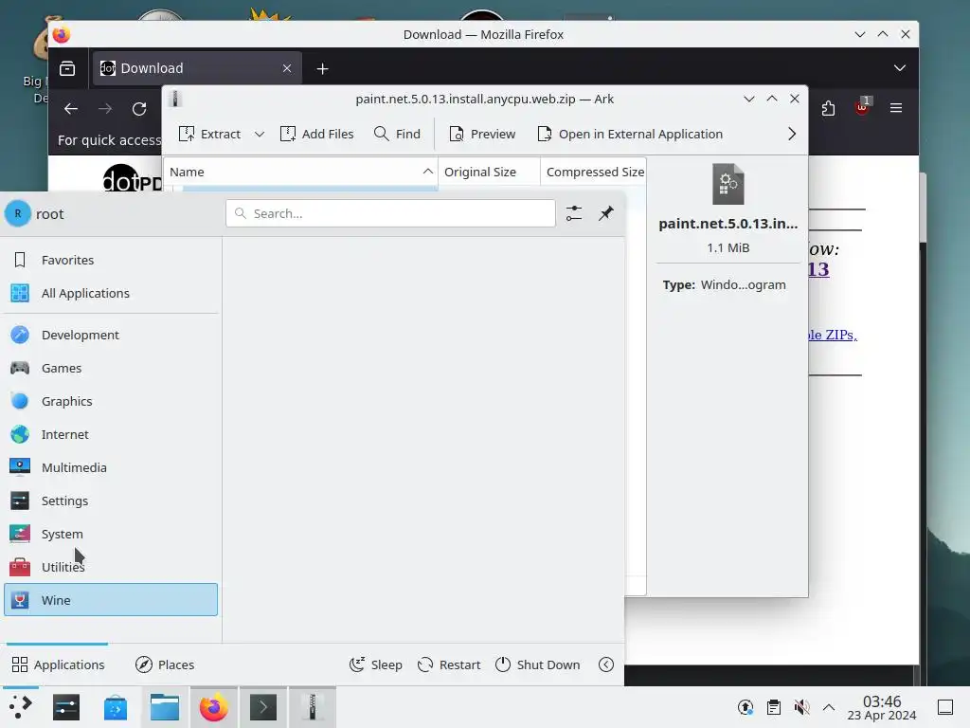The width and height of the screenshot is (970, 728).
Task: Click uBlock Origin extension icon
Action: tap(862, 108)
